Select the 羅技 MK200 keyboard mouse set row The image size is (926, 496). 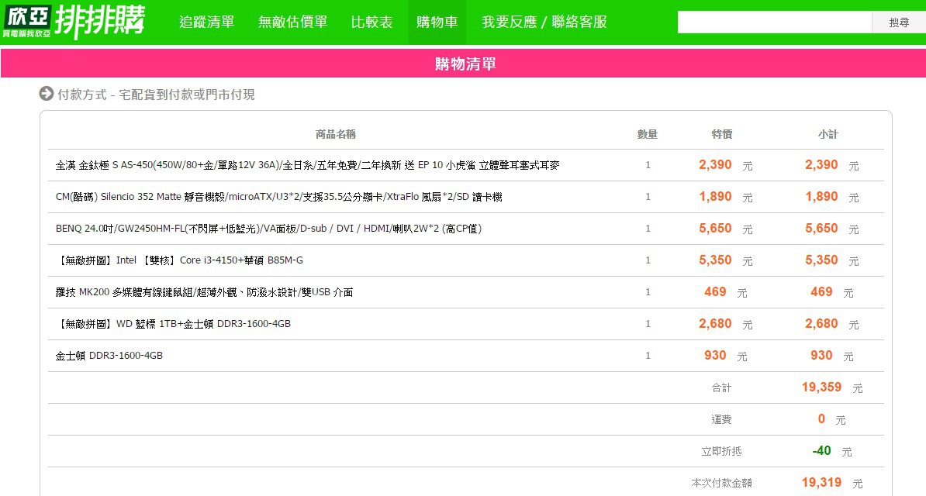(466, 292)
